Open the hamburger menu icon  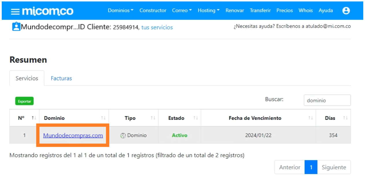15,11
